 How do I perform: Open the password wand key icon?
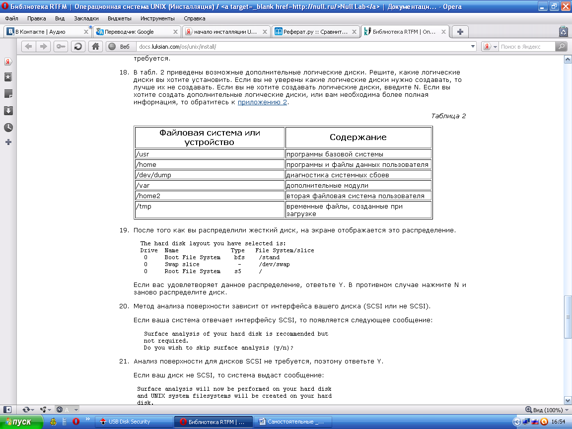[61, 46]
